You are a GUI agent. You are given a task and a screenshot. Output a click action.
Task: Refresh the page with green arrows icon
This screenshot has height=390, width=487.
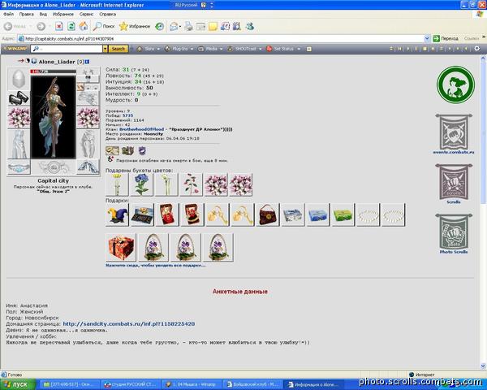coord(71,27)
